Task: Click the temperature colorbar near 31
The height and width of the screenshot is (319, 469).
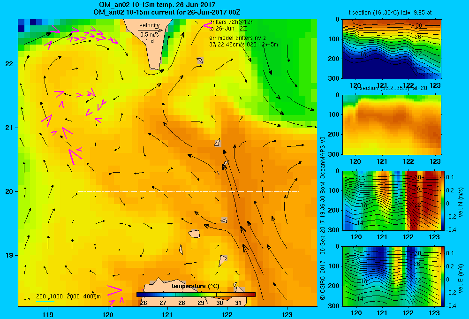Action: point(239,295)
